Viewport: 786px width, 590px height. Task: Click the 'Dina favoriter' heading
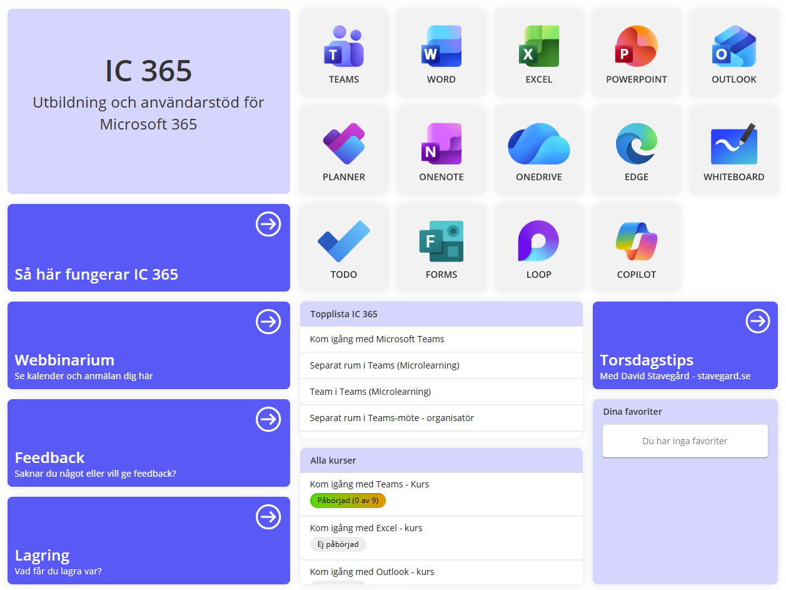click(632, 412)
